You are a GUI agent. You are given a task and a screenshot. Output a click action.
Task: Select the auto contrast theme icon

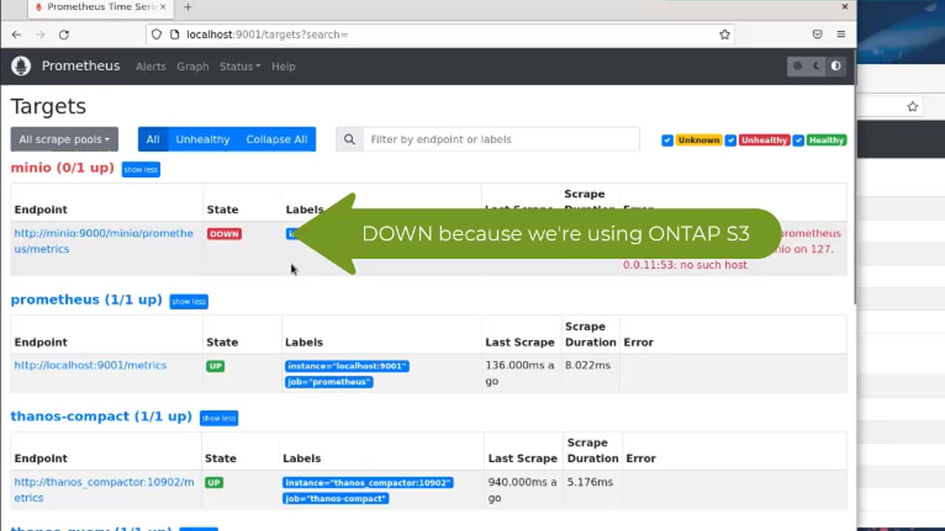tap(836, 66)
